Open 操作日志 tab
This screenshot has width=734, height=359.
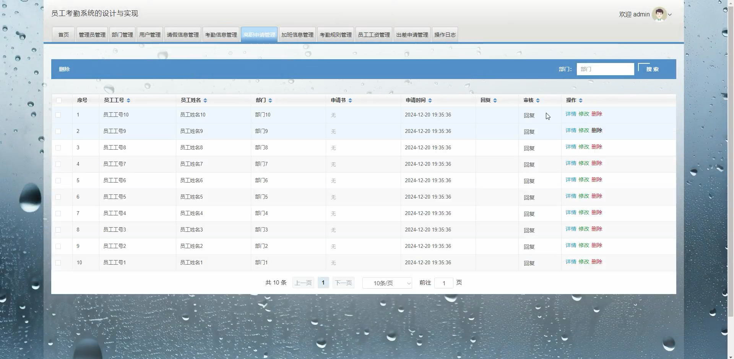point(445,35)
